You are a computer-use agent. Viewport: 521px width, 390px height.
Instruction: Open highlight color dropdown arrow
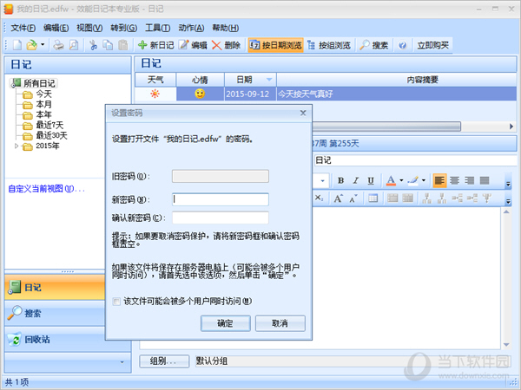(x=424, y=180)
